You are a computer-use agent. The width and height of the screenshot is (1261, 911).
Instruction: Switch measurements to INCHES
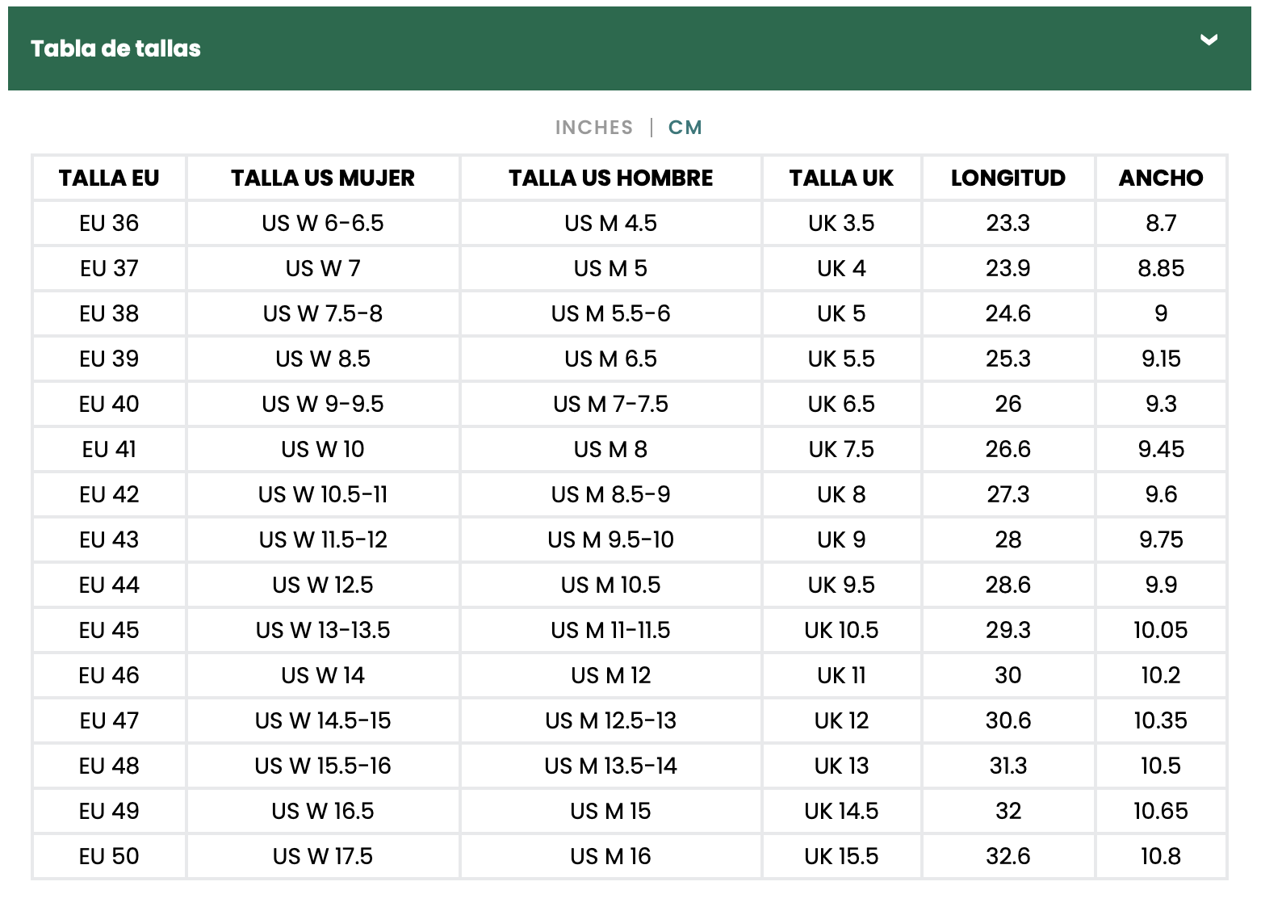coord(593,128)
